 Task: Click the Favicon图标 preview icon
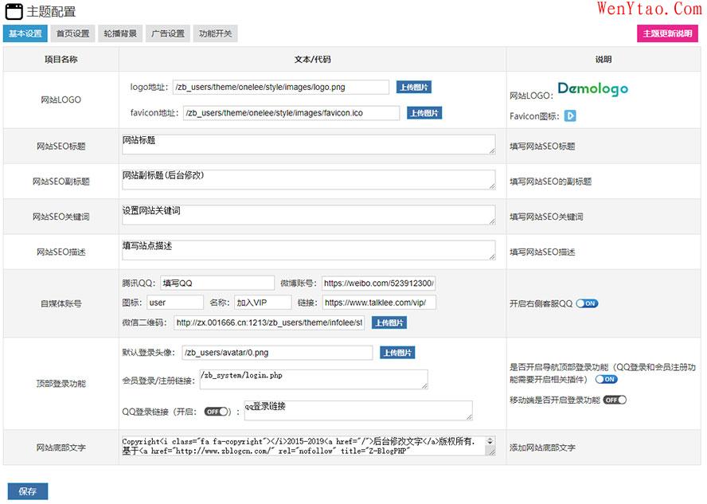coord(570,116)
